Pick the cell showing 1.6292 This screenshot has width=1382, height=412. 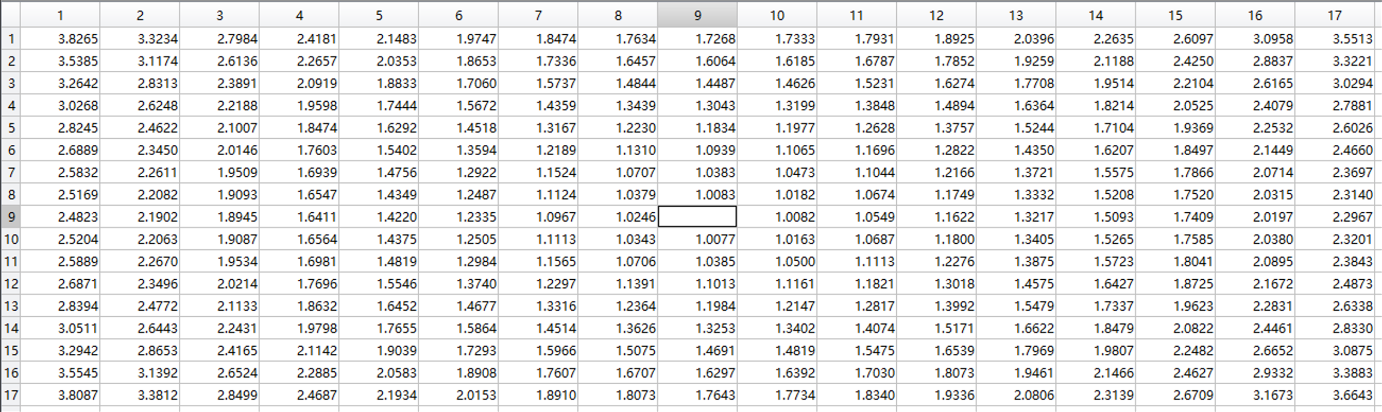pos(378,128)
